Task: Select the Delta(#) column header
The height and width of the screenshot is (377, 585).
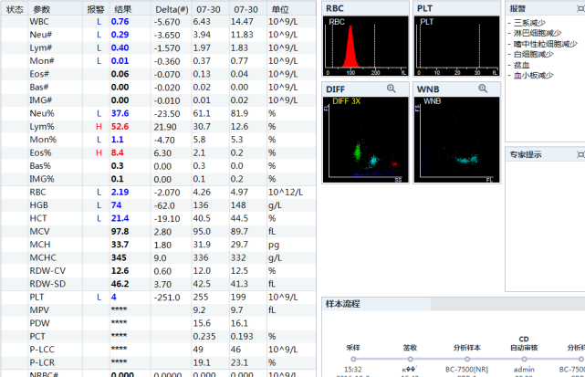Action: pyautogui.click(x=172, y=9)
